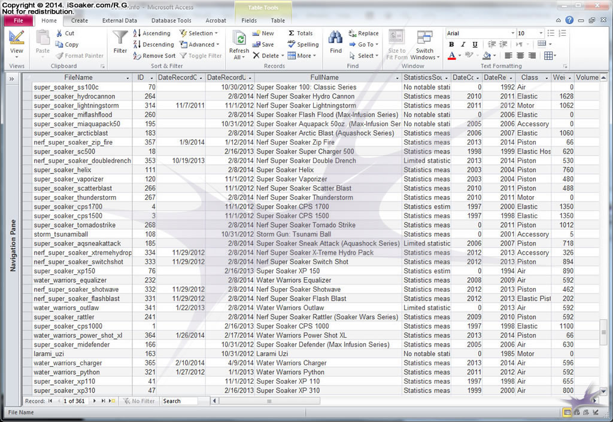613x422 pixels.
Task: Click the vertical scrollbar down arrow
Action: click(x=603, y=391)
